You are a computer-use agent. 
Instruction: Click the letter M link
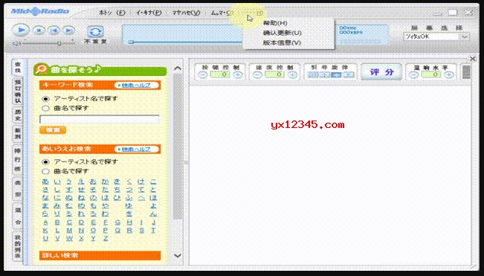pyautogui.click(x=69, y=230)
